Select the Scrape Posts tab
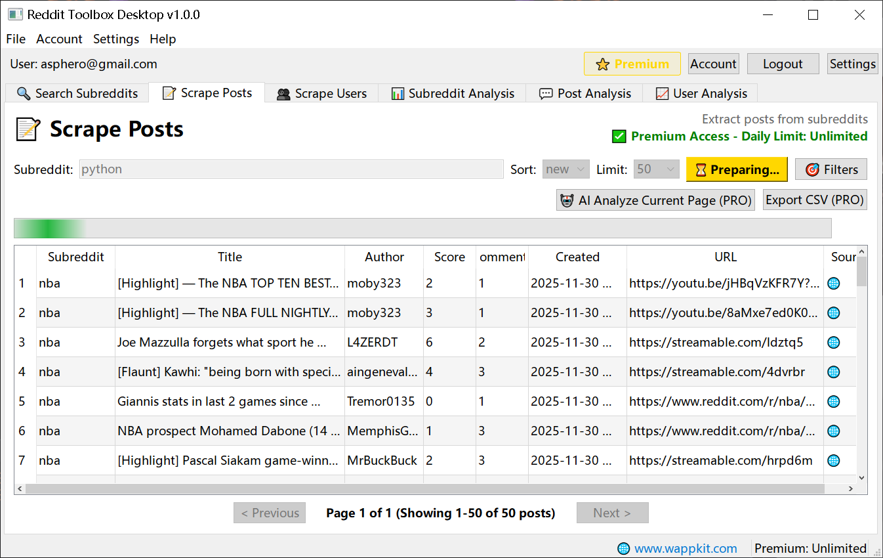Screen dimensions: 883x558 pos(207,93)
